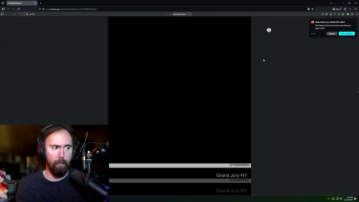The image size is (359, 202).
Task: Set Firefox as default PDF editor
Action: [347, 34]
